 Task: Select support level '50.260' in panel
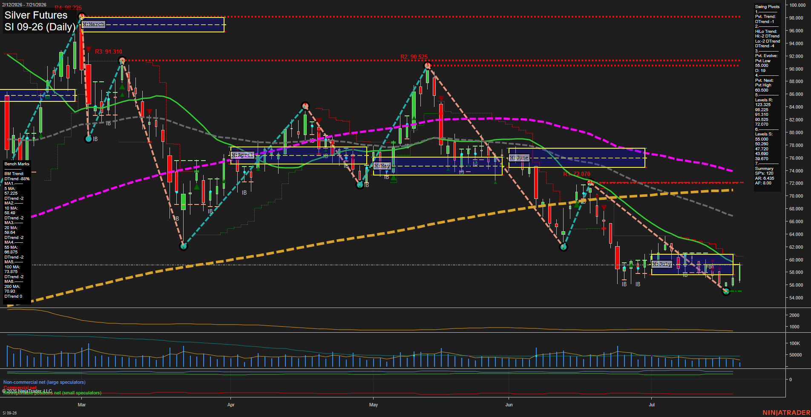(x=762, y=144)
